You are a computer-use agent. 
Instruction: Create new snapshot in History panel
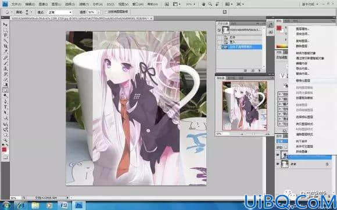(253, 70)
